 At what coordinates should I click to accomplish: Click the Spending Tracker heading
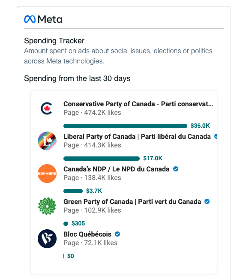click(x=54, y=41)
